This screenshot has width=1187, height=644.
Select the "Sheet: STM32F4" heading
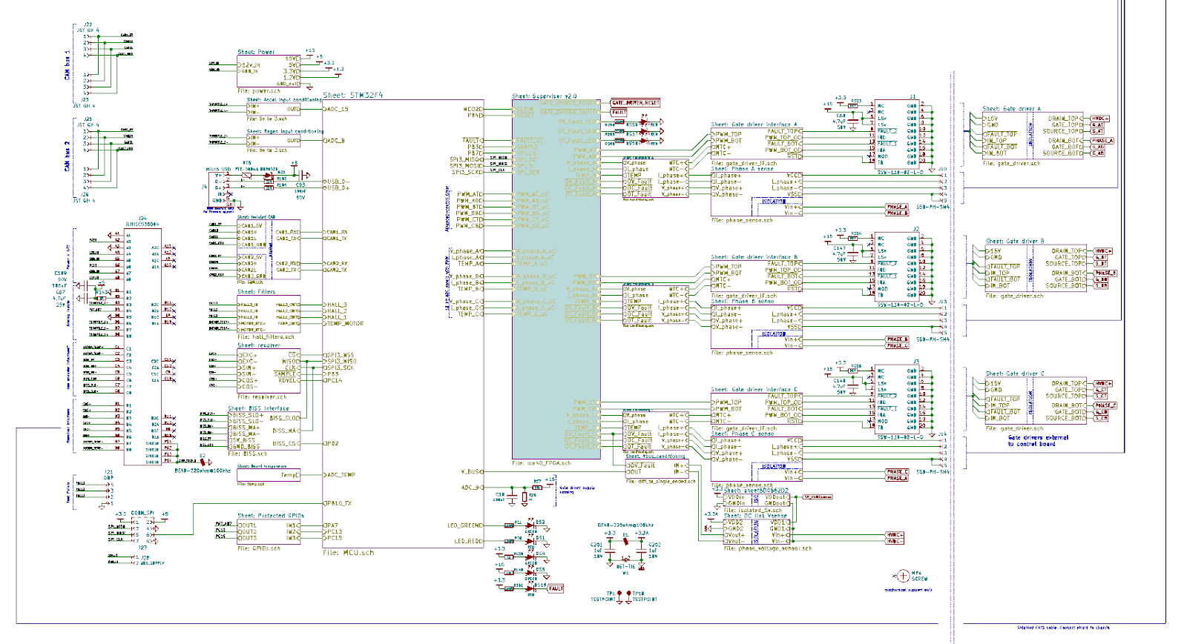point(352,95)
